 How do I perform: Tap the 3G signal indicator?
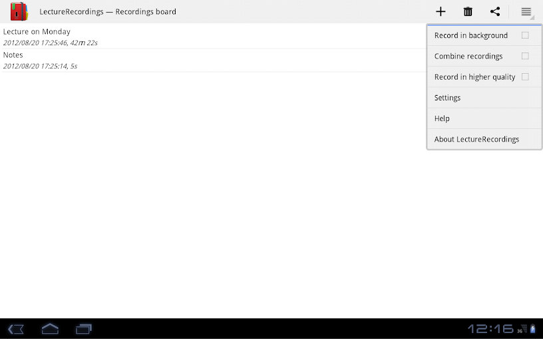coord(522,328)
